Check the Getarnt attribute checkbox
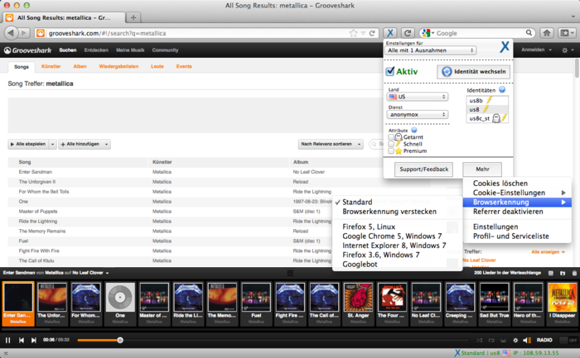This screenshot has height=358, width=580. (391, 137)
